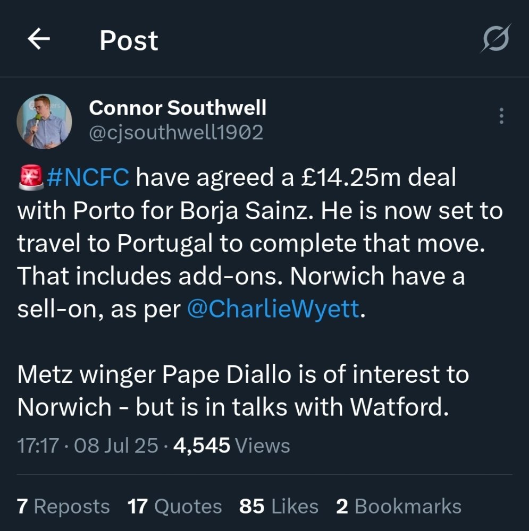Tap the word Watford in the post
This screenshot has width=529, height=531.
point(396,407)
